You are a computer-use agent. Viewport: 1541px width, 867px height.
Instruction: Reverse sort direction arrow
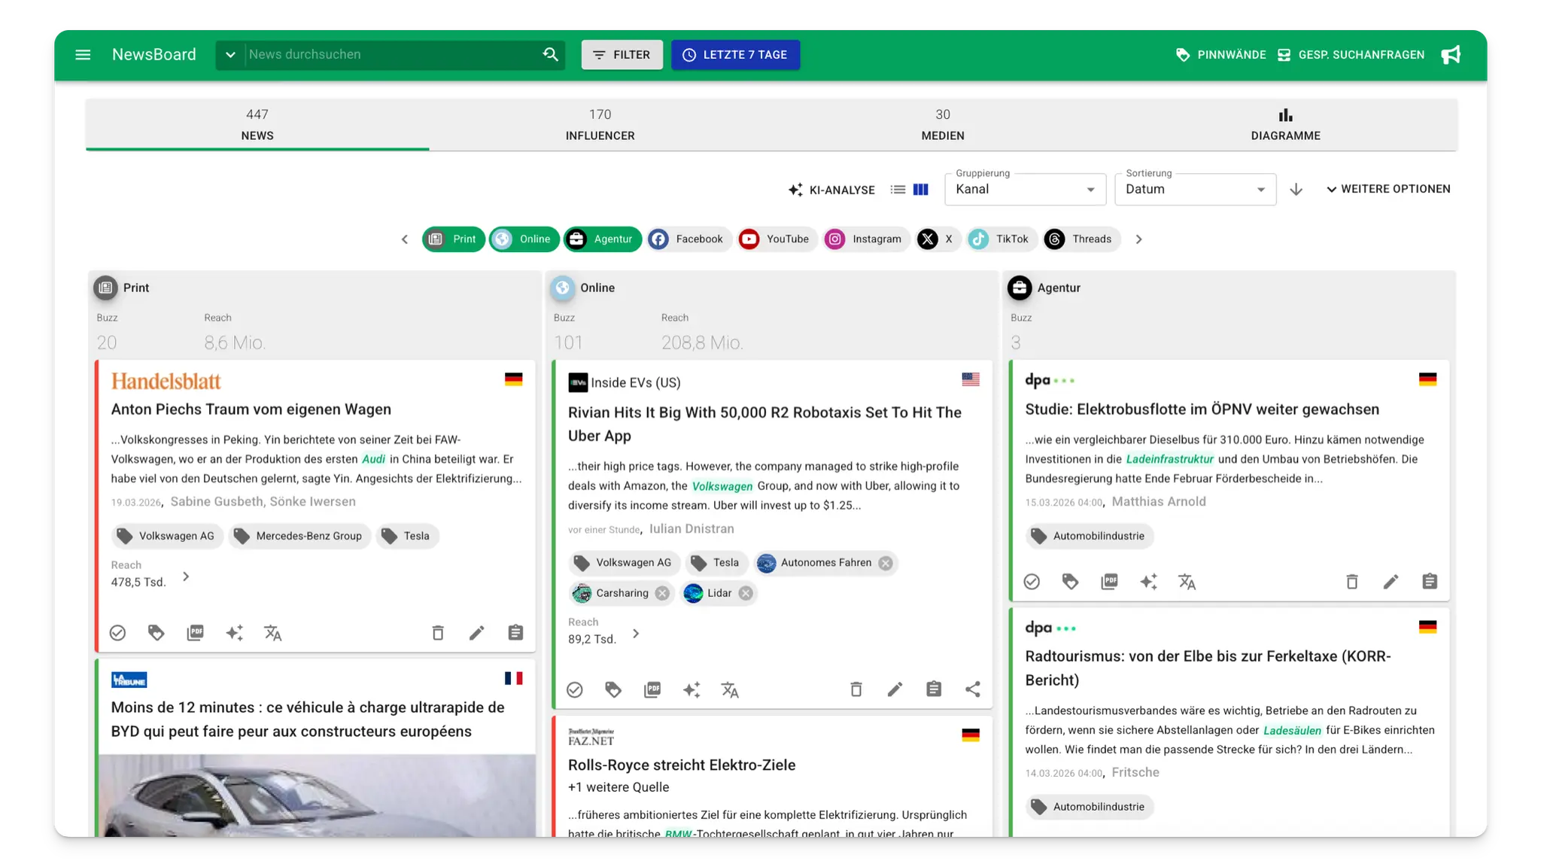[x=1296, y=189]
